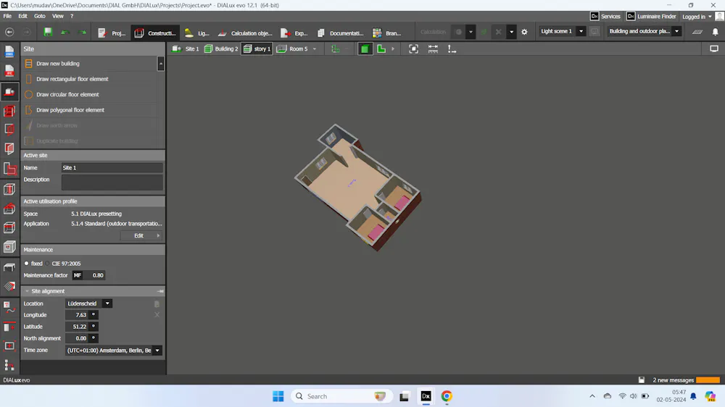Screen dimensions: 725x407
Task: Open Building and outdoor plan dropdown
Action: click(677, 31)
